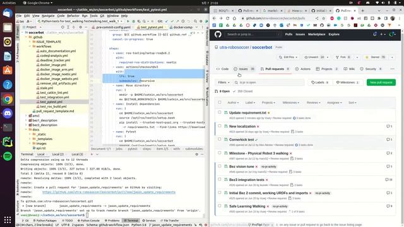Open Ubuntu Software from dock

pyautogui.click(x=8, y=70)
